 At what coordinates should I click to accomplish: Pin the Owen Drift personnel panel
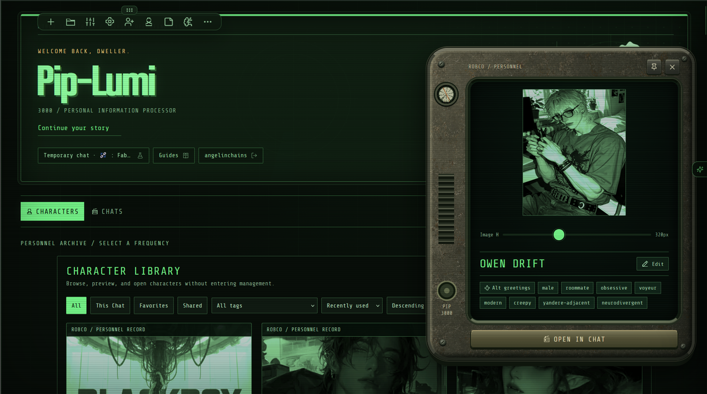(x=654, y=67)
